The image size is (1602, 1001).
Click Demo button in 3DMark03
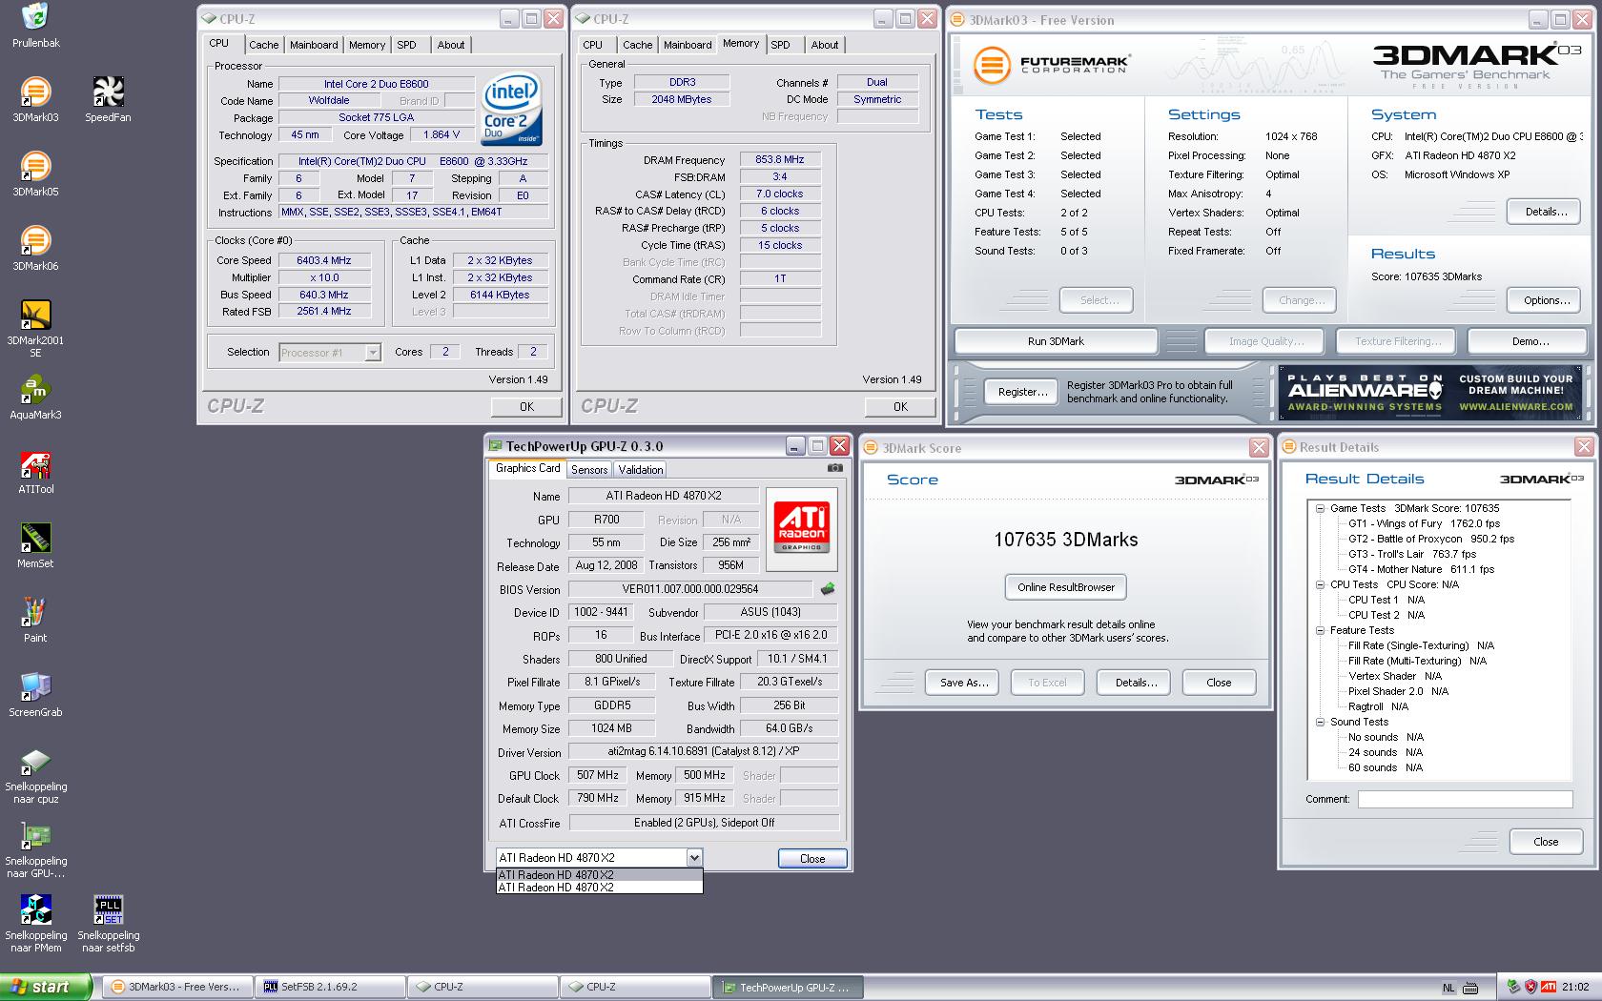pos(1530,341)
